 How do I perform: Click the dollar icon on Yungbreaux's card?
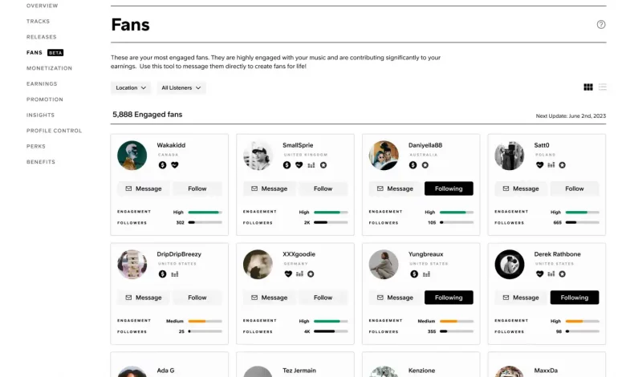point(414,274)
